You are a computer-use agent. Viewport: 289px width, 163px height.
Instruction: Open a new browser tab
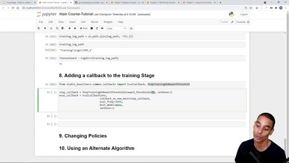click(220, 3)
